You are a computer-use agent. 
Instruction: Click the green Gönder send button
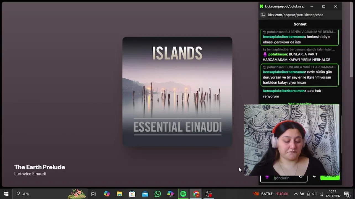tap(330, 177)
